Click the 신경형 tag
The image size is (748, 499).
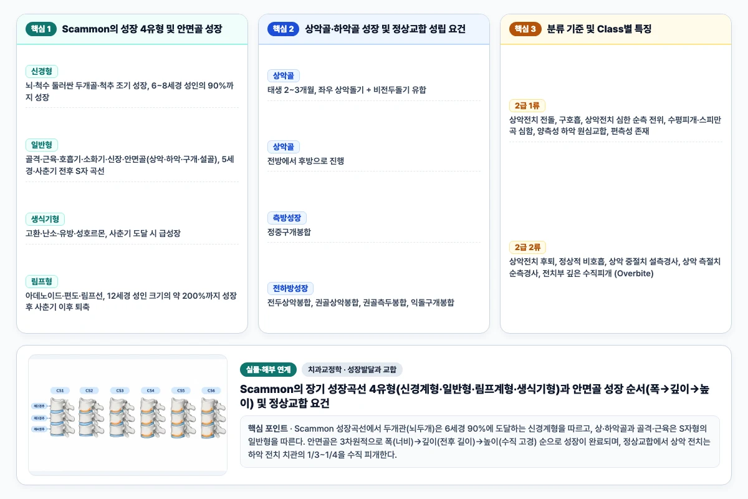(42, 71)
